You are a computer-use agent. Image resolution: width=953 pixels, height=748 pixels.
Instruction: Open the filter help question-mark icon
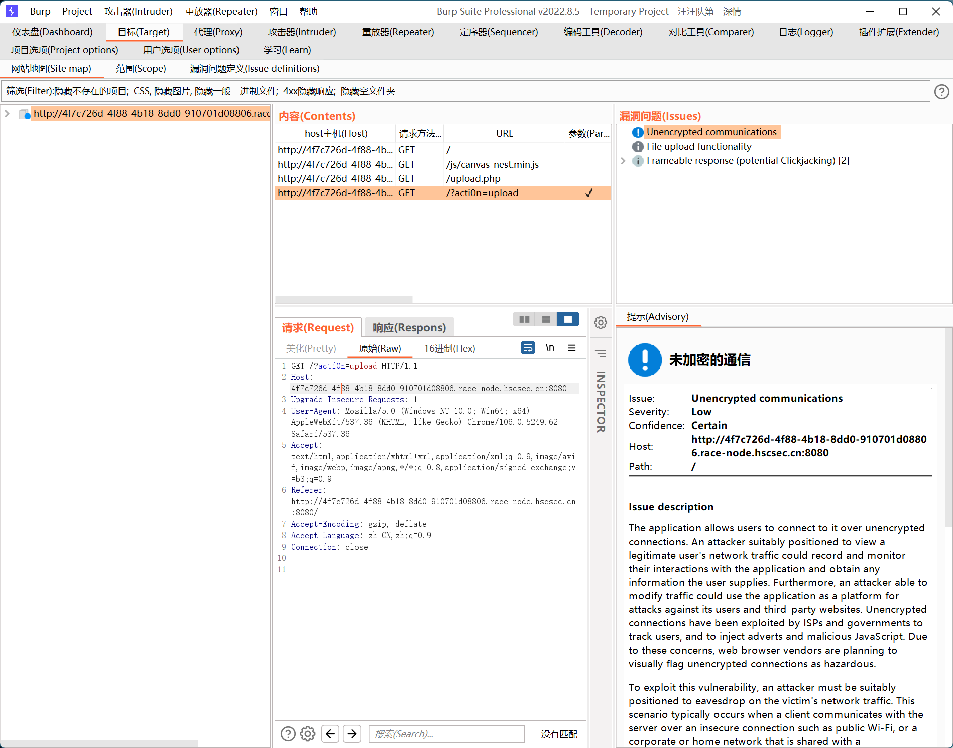(x=941, y=92)
